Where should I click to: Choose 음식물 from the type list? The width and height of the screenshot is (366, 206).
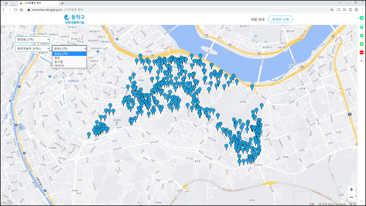69,62
